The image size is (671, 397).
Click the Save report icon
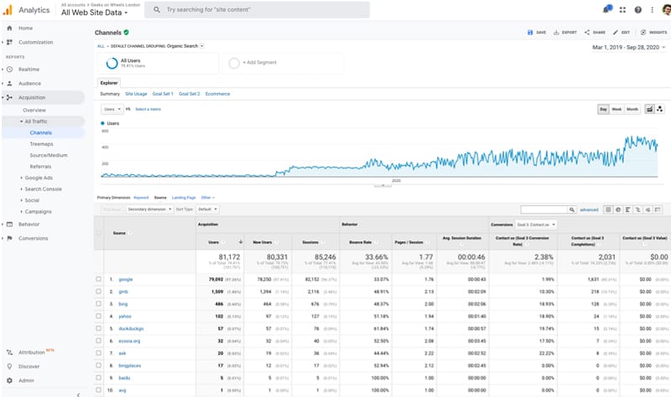pyautogui.click(x=531, y=32)
